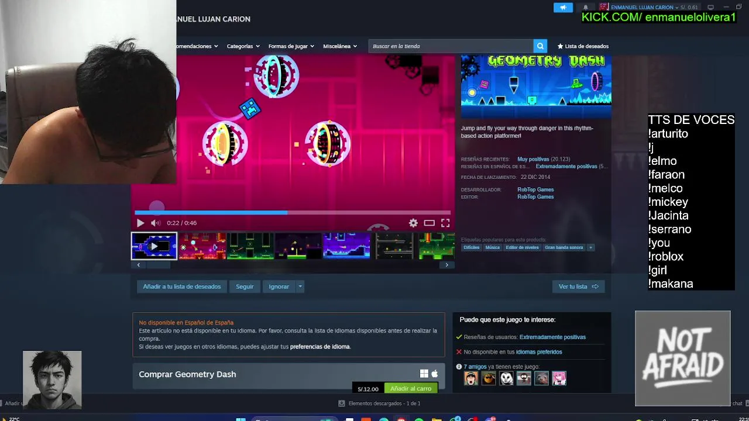Expand the Miscelánea menu
This screenshot has height=421, width=749.
pyautogui.click(x=340, y=46)
